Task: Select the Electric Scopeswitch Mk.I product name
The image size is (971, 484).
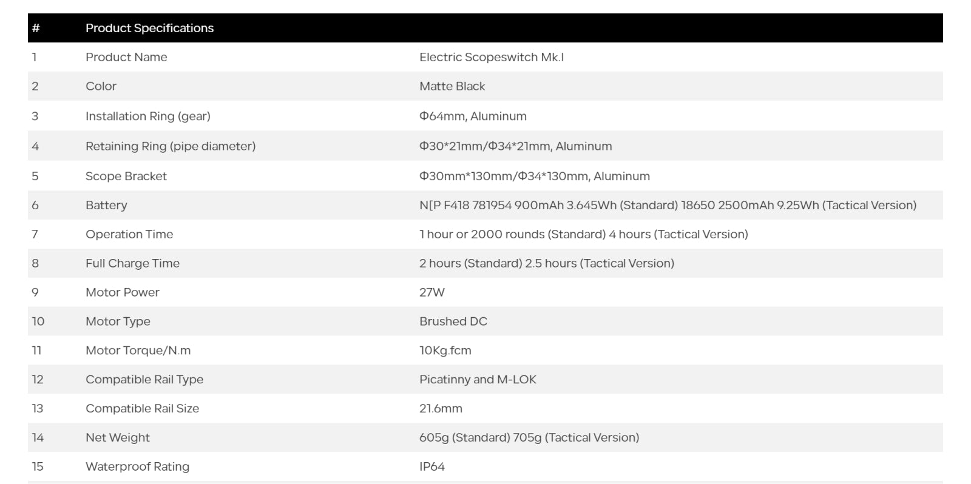Action: pos(491,57)
